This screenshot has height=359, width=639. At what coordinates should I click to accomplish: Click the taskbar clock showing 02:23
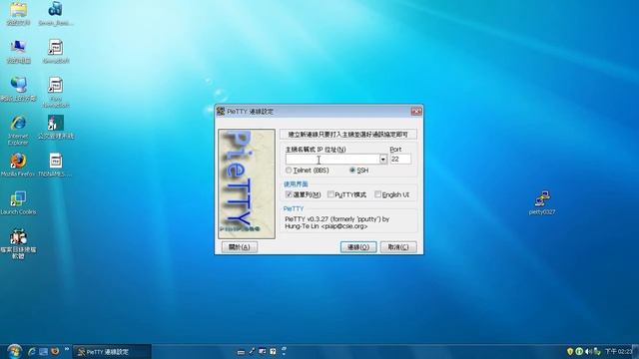pyautogui.click(x=618, y=351)
